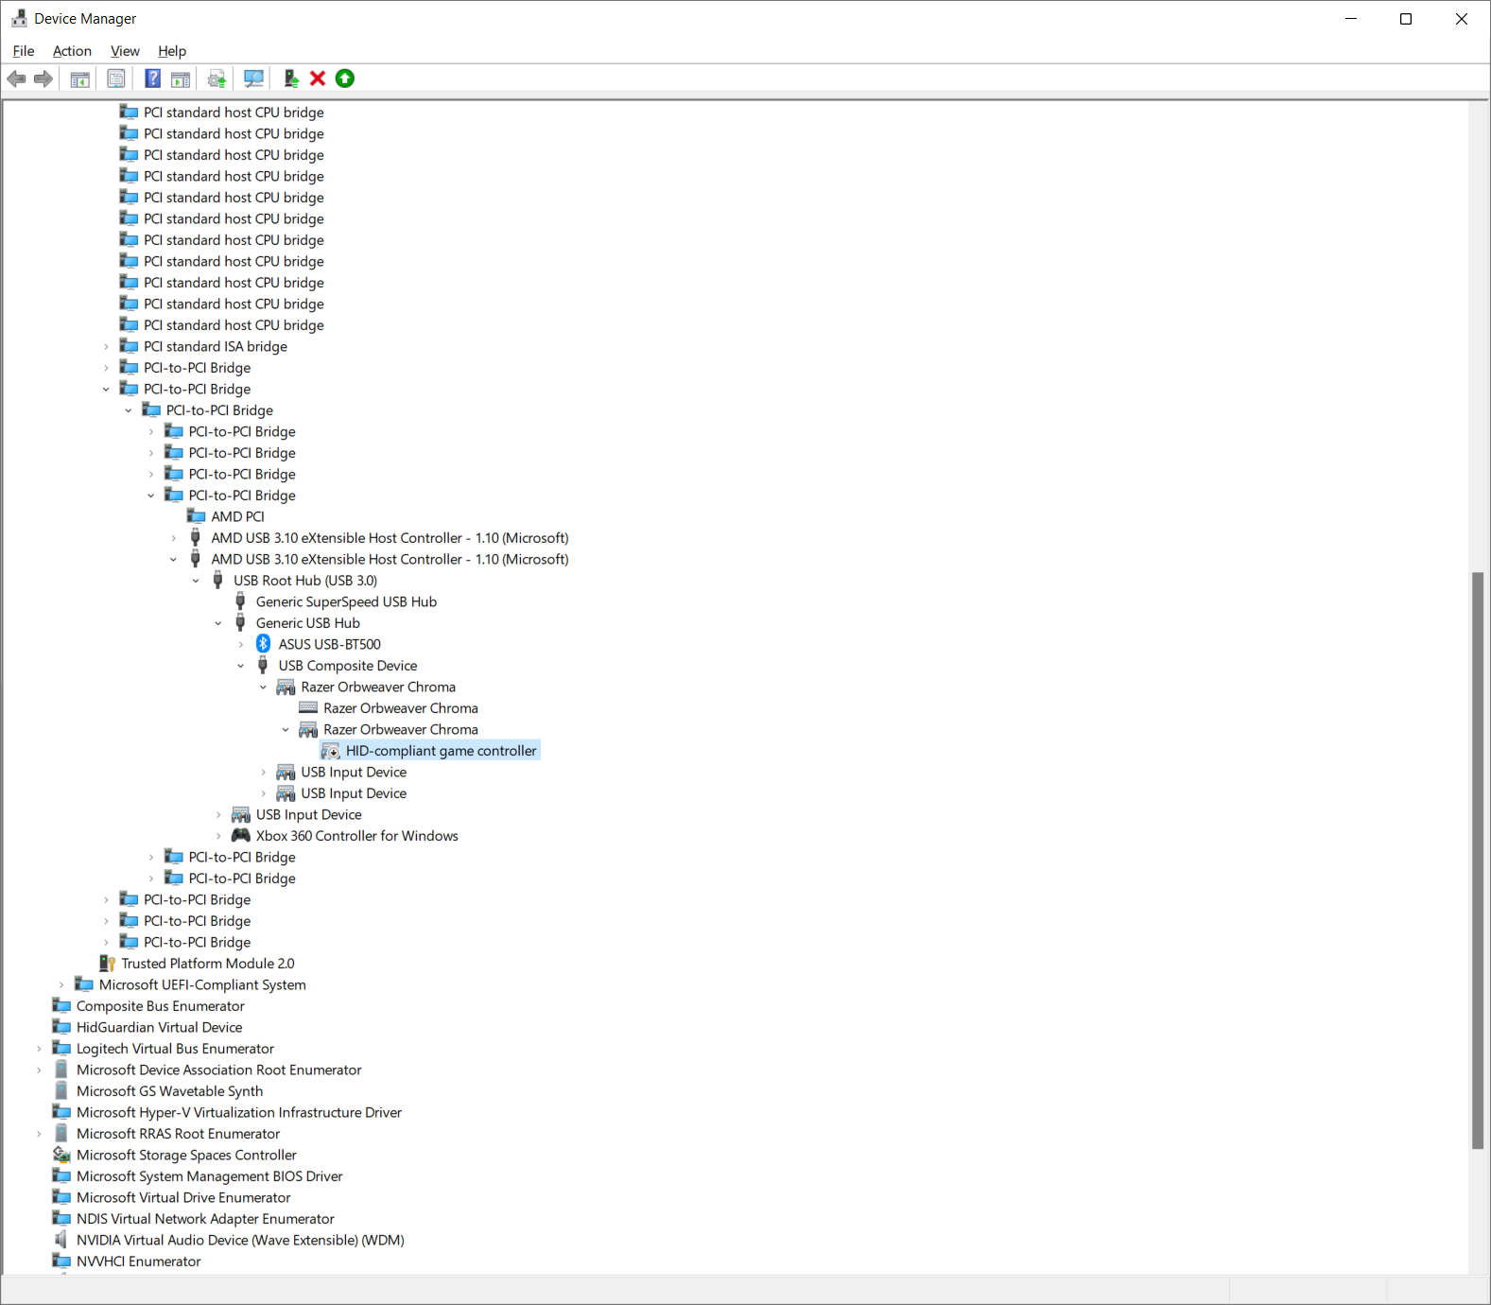
Task: Expand the PCI standard ISA bridge node
Action: [x=106, y=347]
